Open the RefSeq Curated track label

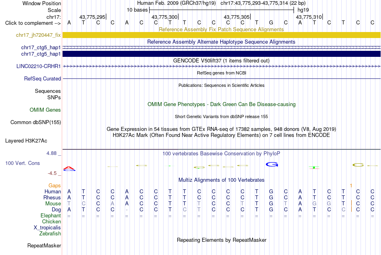pos(43,78)
